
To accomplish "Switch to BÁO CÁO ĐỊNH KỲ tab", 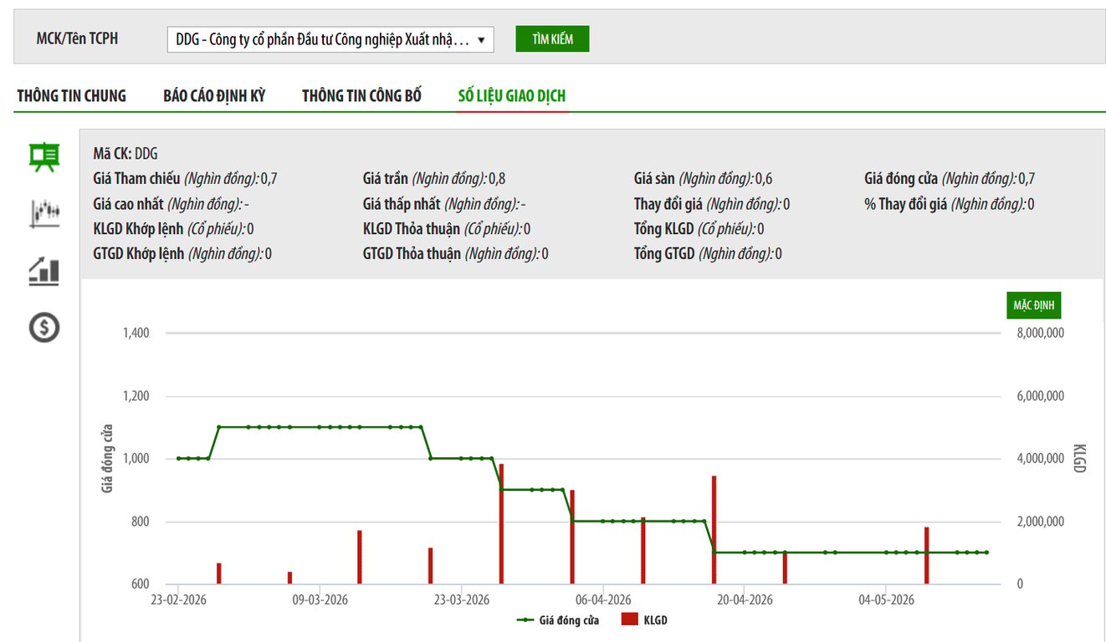I will [x=214, y=95].
